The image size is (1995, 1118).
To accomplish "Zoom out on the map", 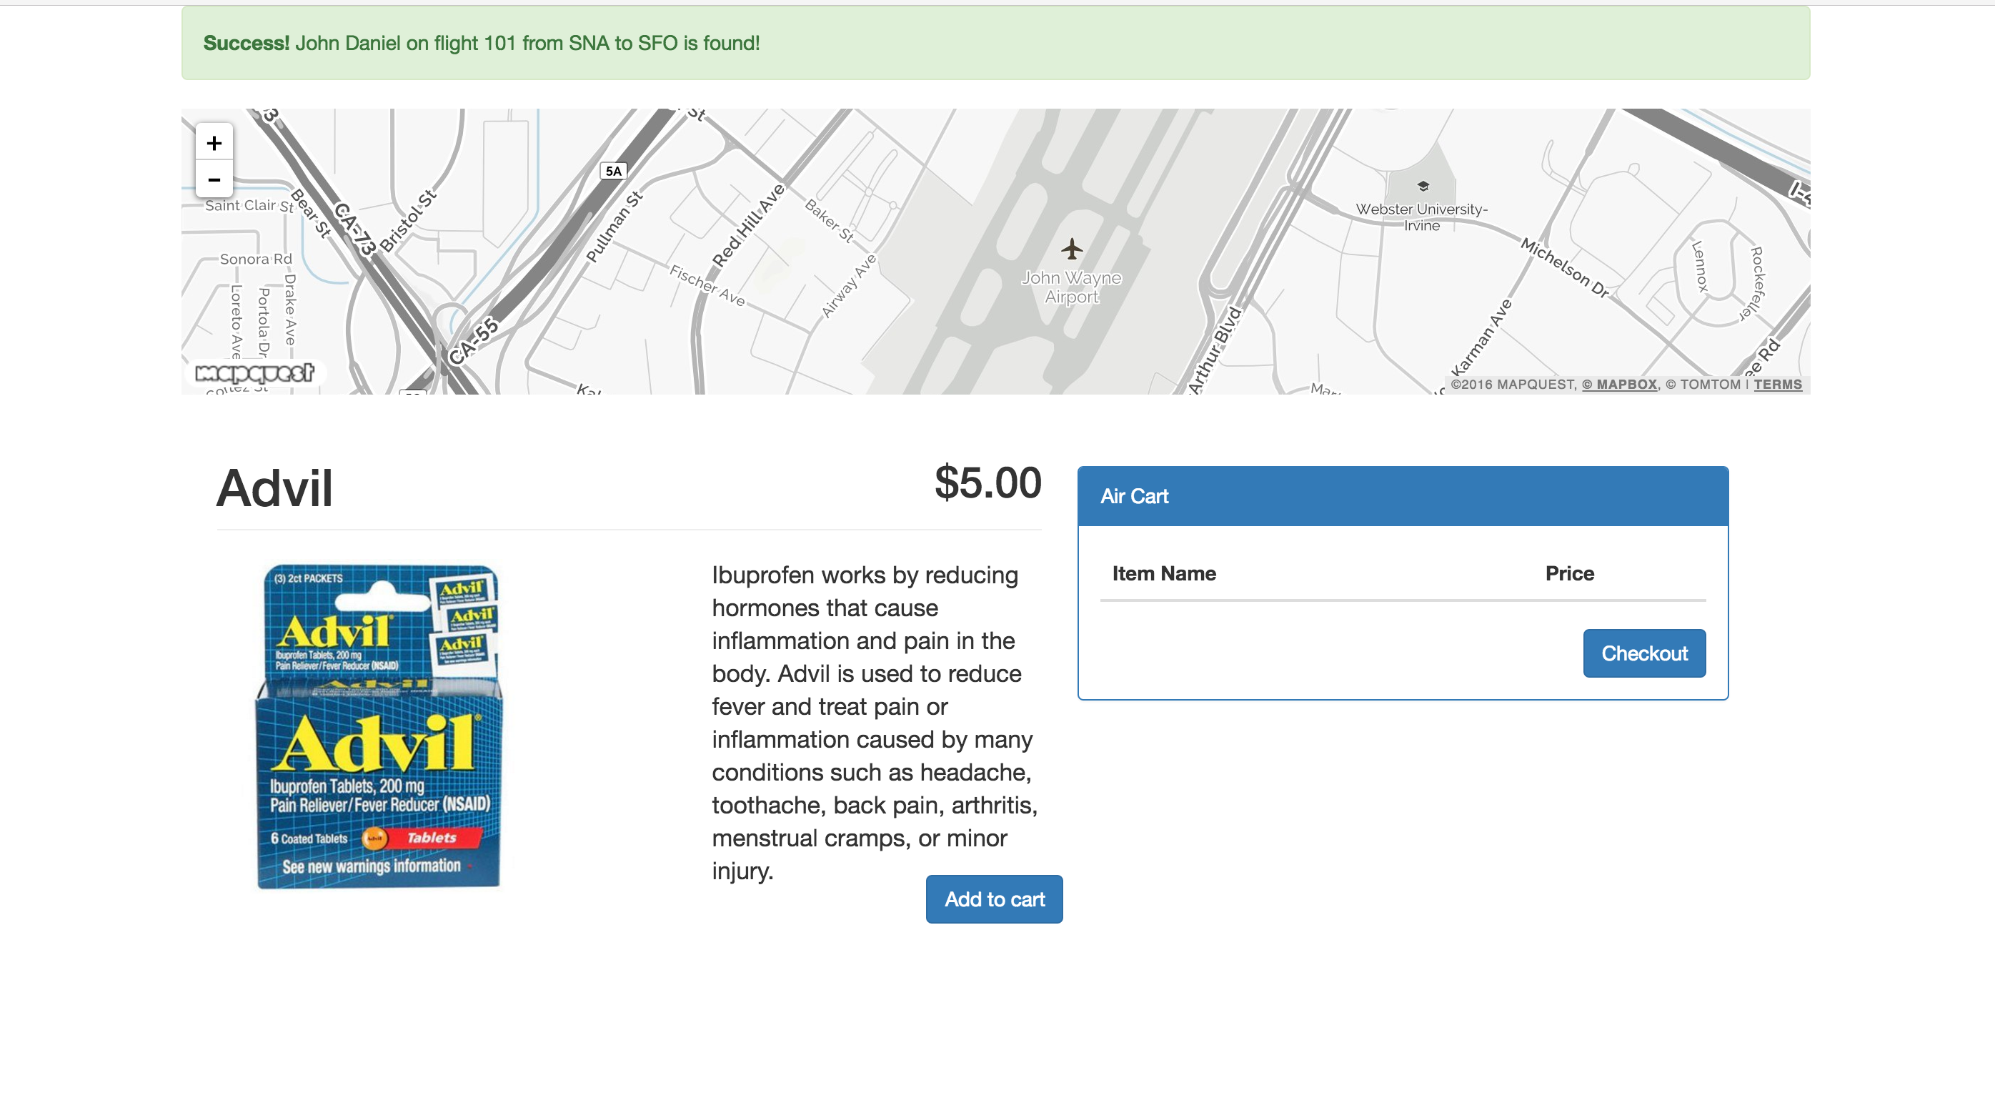I will coord(214,179).
